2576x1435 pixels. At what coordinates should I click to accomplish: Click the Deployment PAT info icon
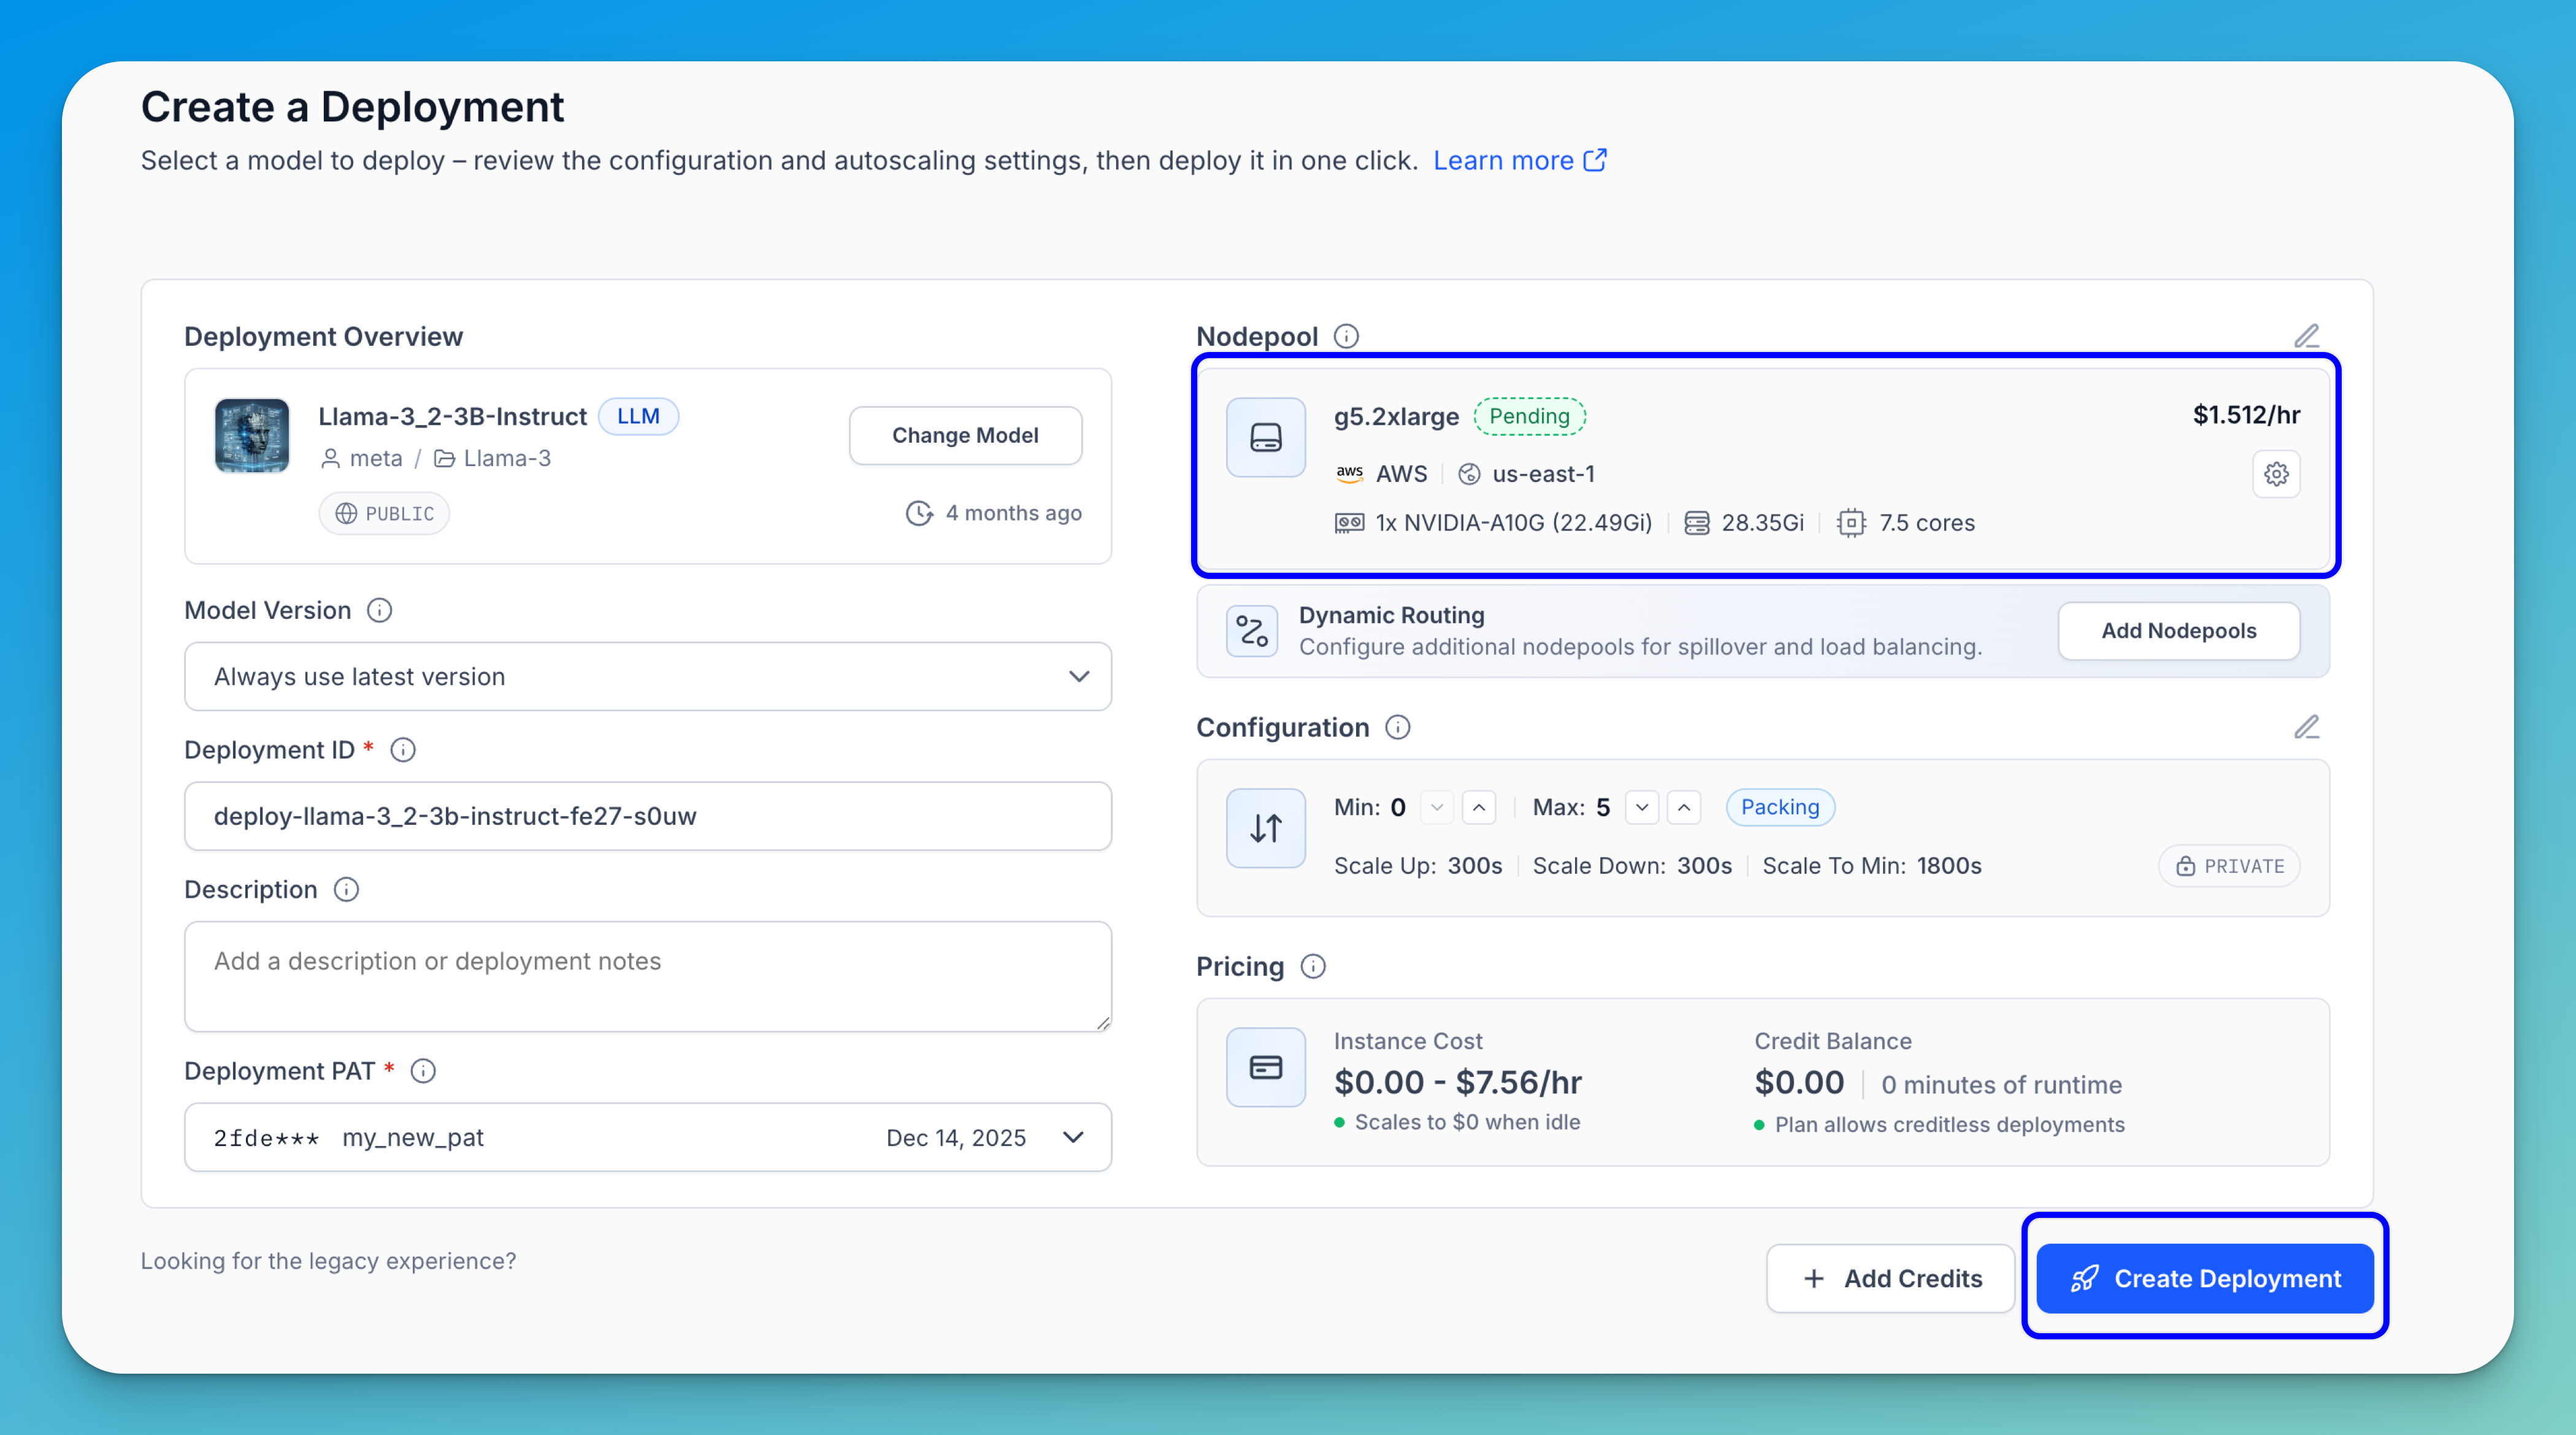[423, 1071]
